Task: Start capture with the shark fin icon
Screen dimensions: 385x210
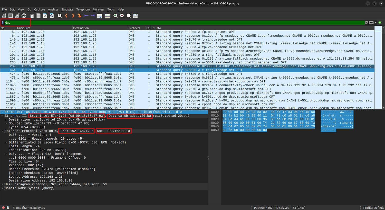Action: tap(4, 16)
